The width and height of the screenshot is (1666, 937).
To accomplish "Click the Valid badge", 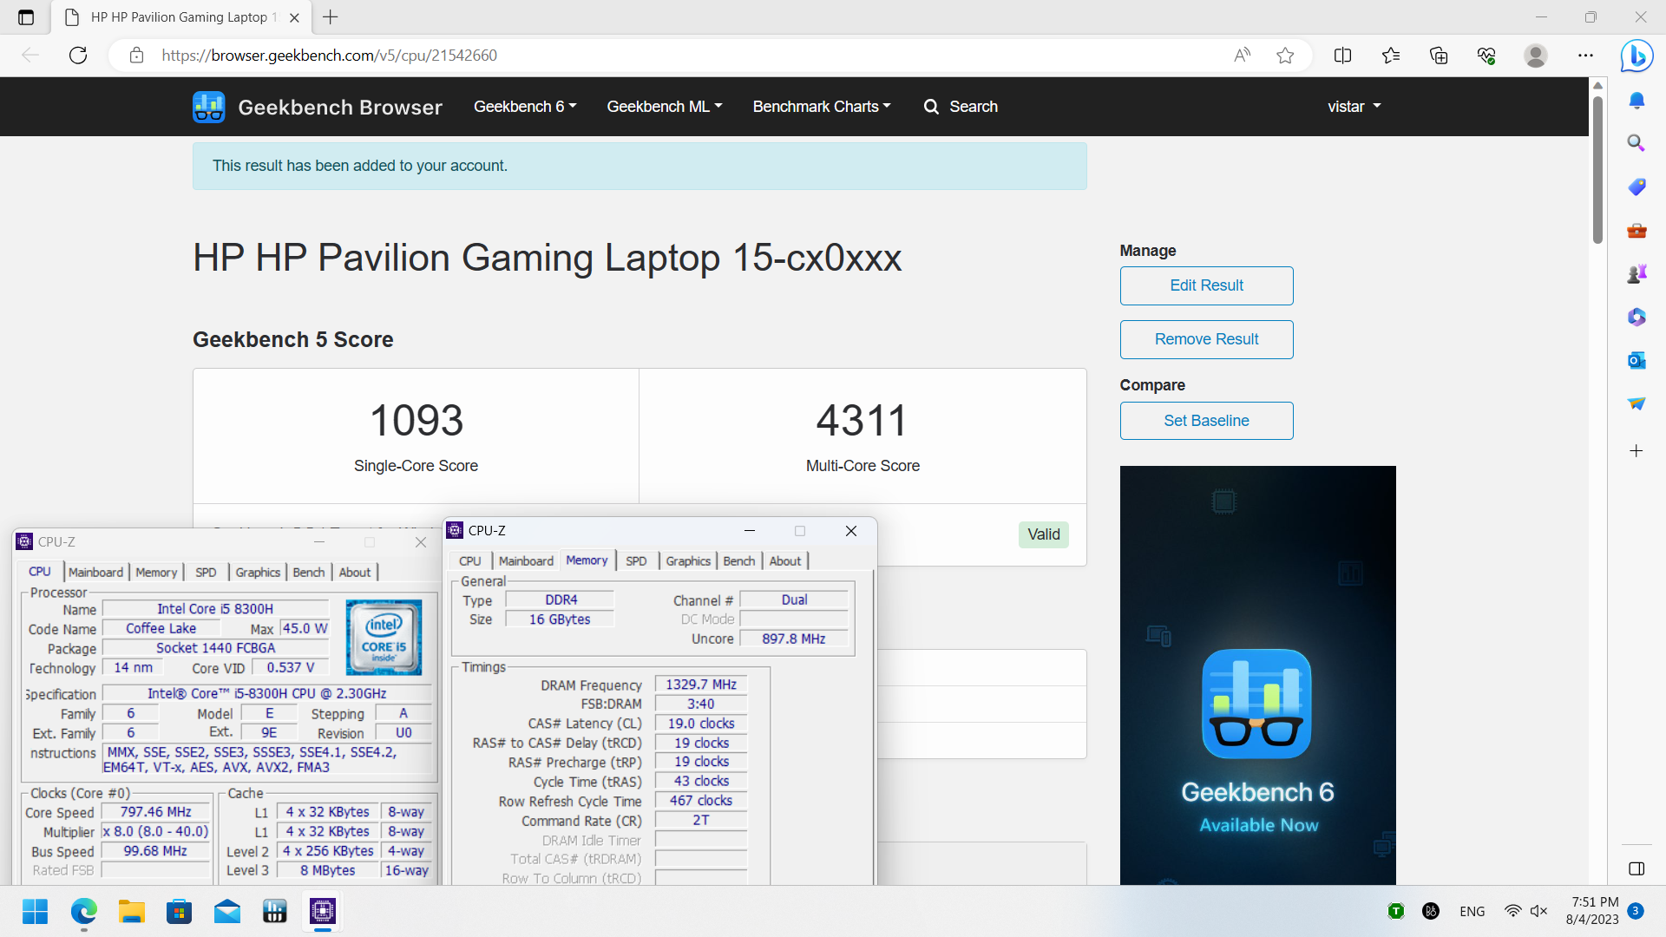I will 1043,534.
